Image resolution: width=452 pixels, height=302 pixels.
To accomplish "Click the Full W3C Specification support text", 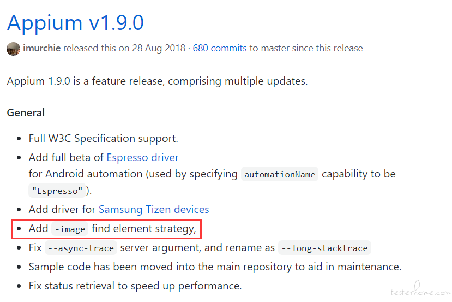I will pos(104,139).
